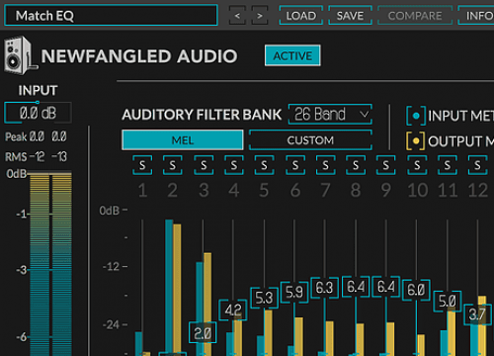Solo band 1 with its S button
This screenshot has height=356, width=494.
click(x=142, y=165)
